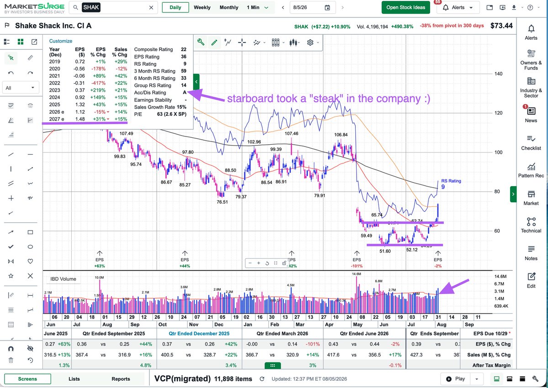Expand the 1 Min interval dropdown

258,7
